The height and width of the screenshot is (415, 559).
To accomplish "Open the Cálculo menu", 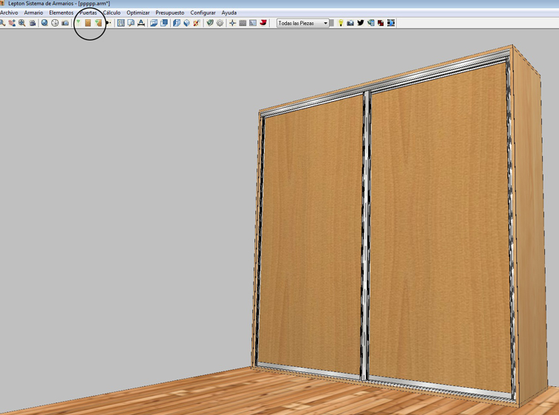I will click(112, 13).
